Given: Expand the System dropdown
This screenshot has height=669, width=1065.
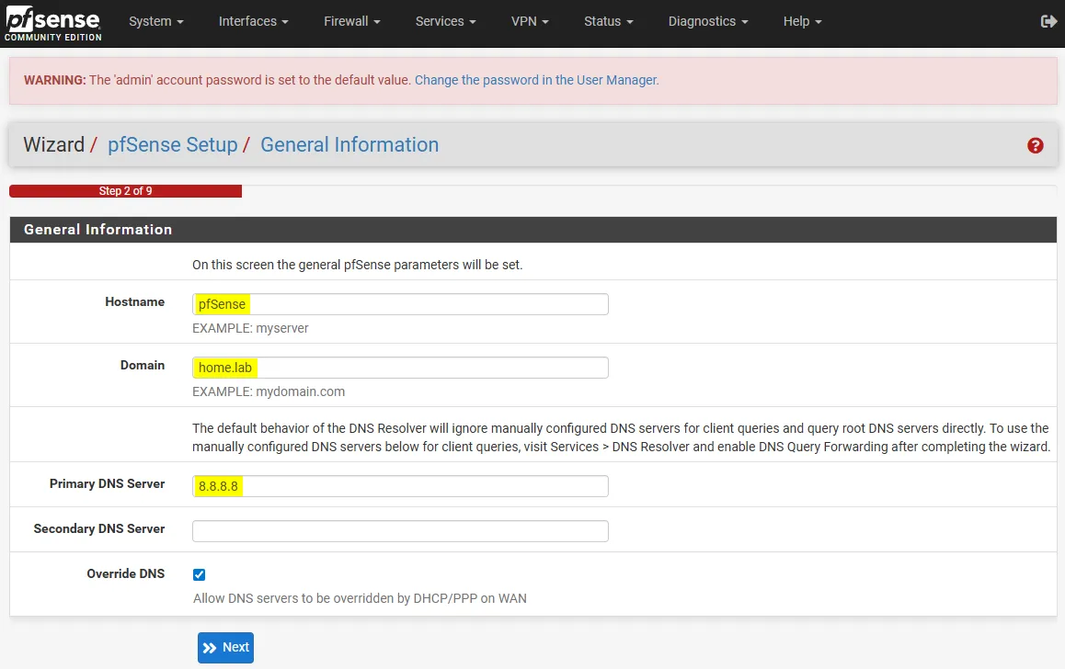Looking at the screenshot, I should coord(155,20).
